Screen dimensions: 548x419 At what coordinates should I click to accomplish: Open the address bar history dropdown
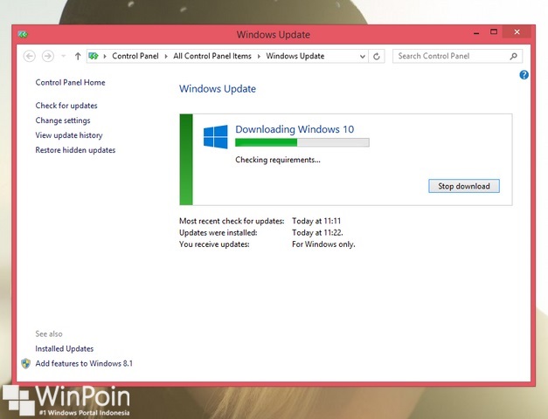click(363, 56)
